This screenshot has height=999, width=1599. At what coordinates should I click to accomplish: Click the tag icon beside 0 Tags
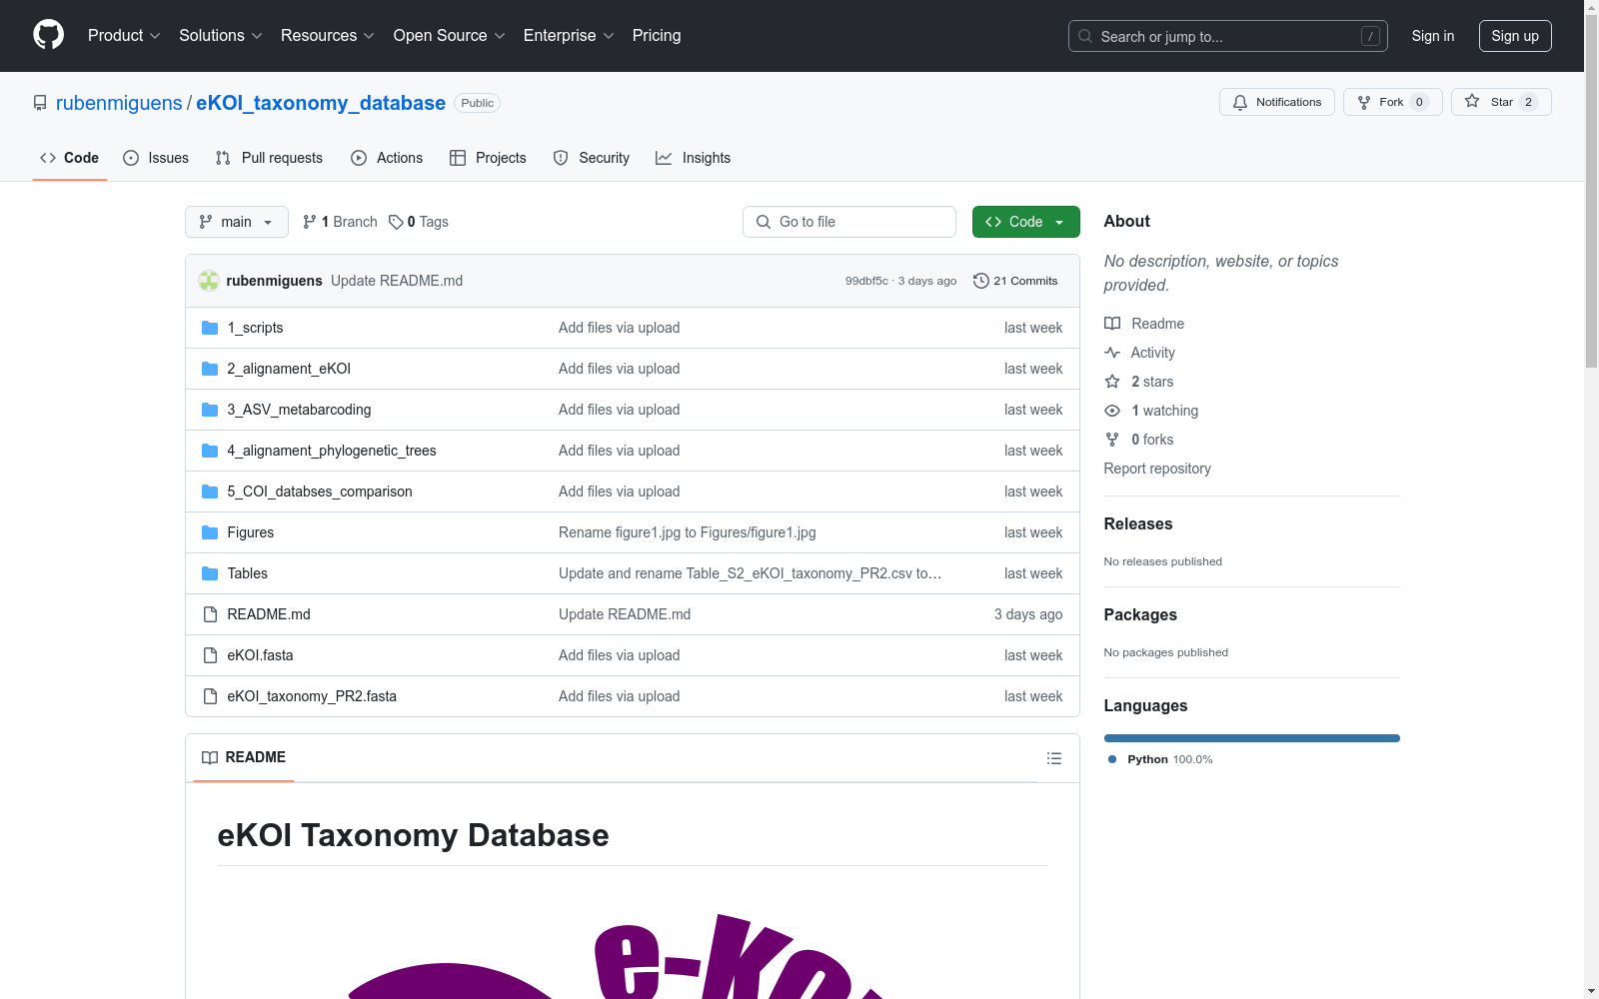[x=396, y=222]
